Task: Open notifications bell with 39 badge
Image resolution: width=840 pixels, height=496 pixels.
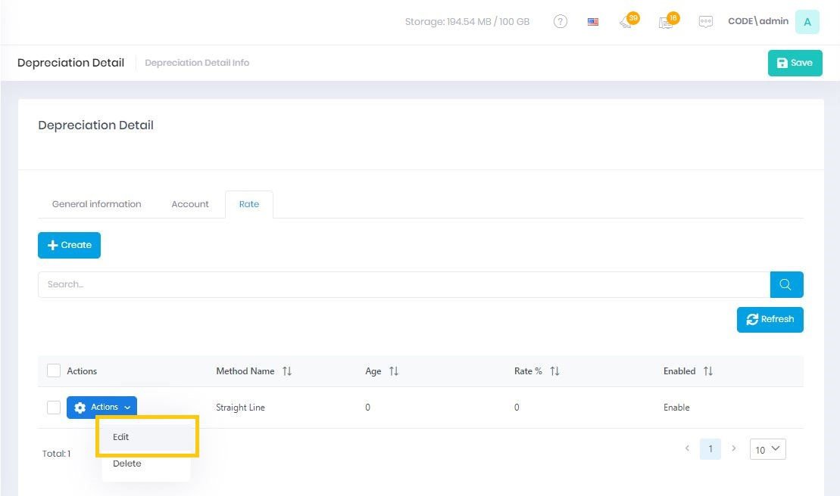Action: point(626,22)
